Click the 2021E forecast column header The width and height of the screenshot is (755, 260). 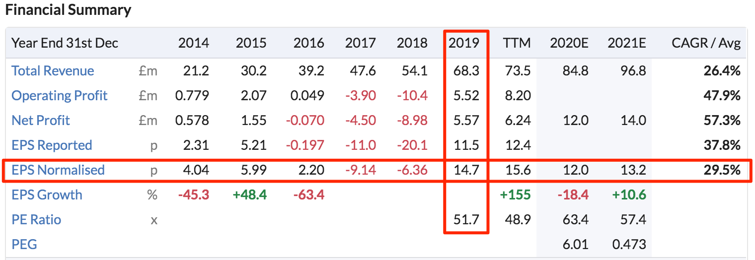[x=627, y=43]
